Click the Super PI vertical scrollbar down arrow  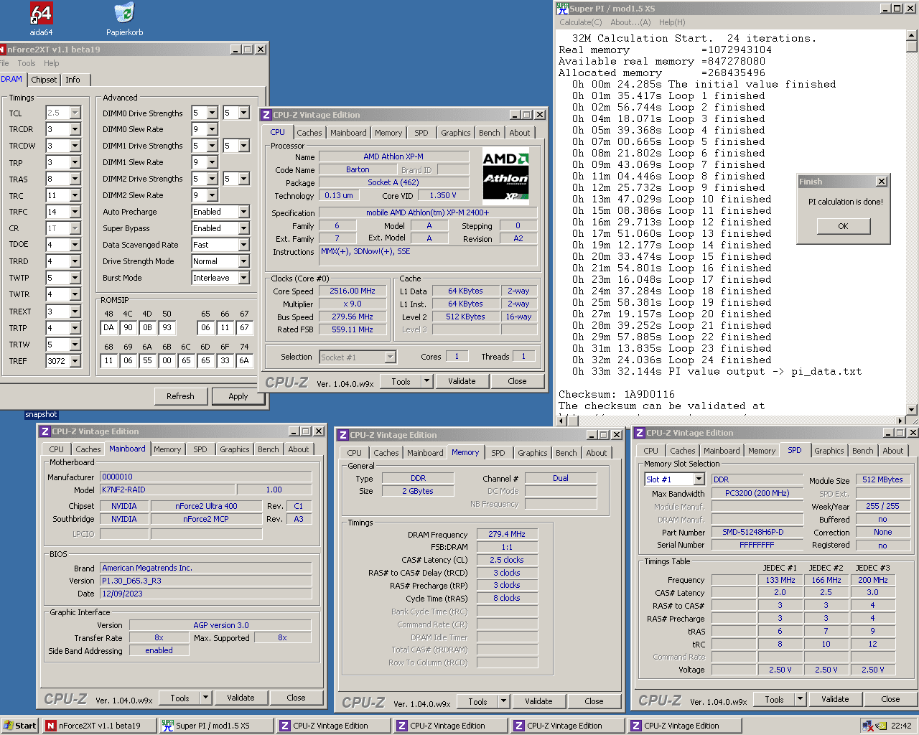click(912, 409)
